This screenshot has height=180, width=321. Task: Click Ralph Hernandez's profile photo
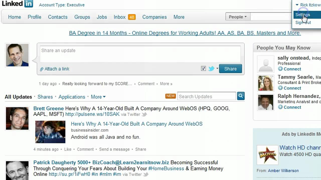coord(266,102)
